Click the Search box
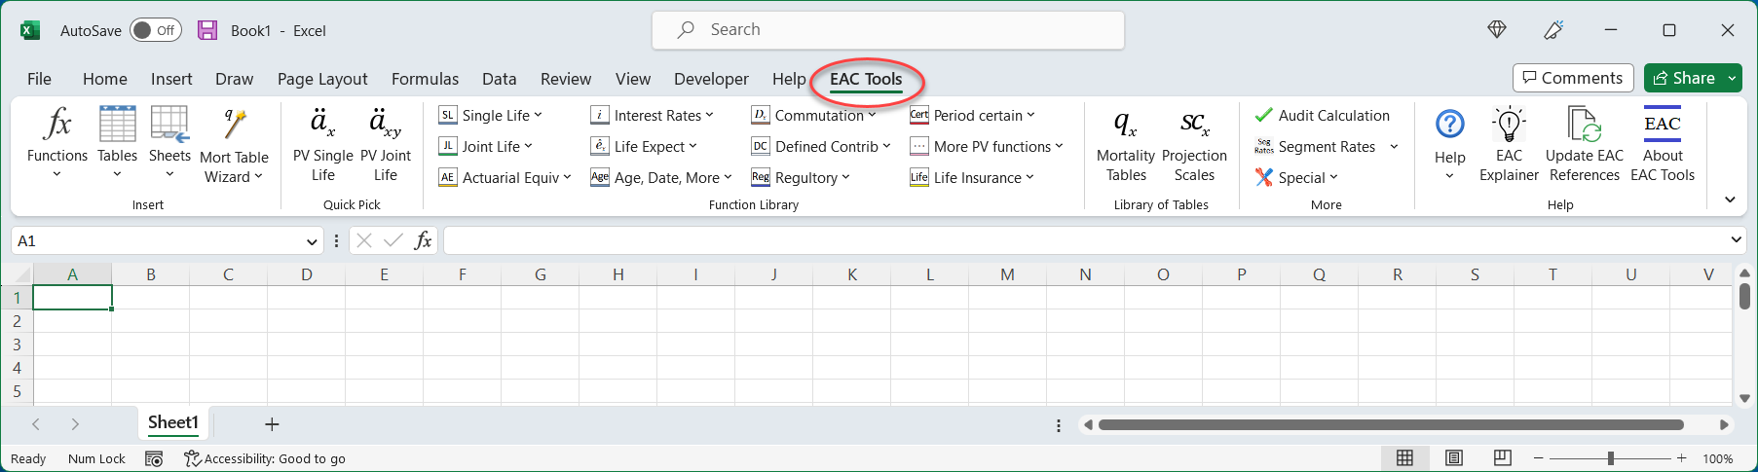1758x472 pixels. tap(888, 30)
